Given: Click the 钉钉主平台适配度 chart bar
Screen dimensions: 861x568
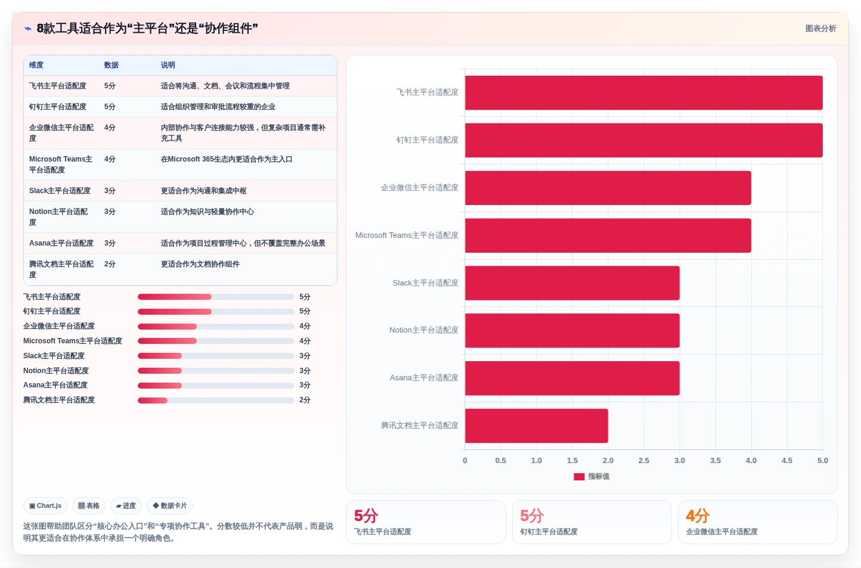Looking at the screenshot, I should [x=644, y=140].
